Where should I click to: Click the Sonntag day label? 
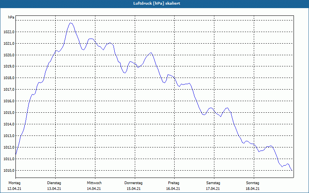253,183
